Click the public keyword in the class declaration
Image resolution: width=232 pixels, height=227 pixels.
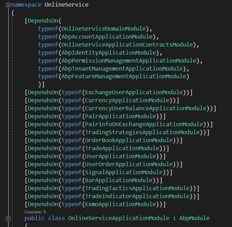tap(35, 218)
